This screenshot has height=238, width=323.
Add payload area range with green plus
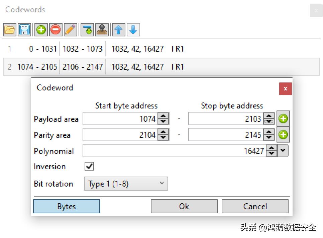283,118
